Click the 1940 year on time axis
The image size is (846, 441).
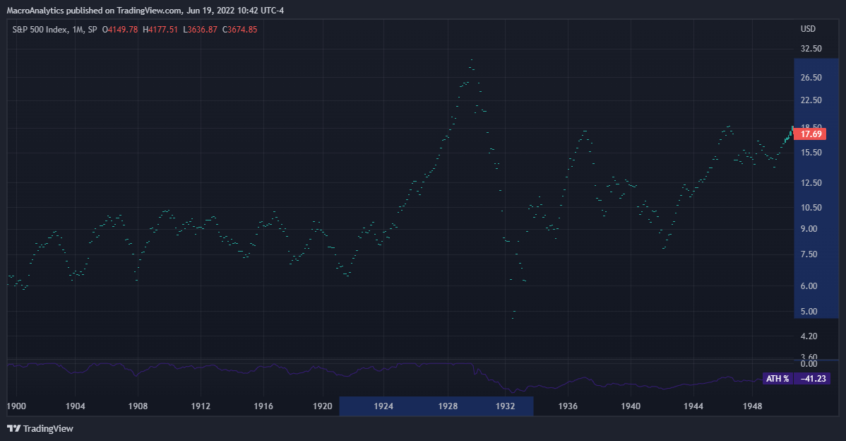tap(631, 406)
